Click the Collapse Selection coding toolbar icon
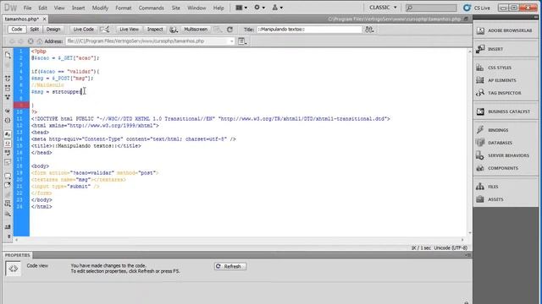This screenshot has height=304, width=542. tap(8, 88)
